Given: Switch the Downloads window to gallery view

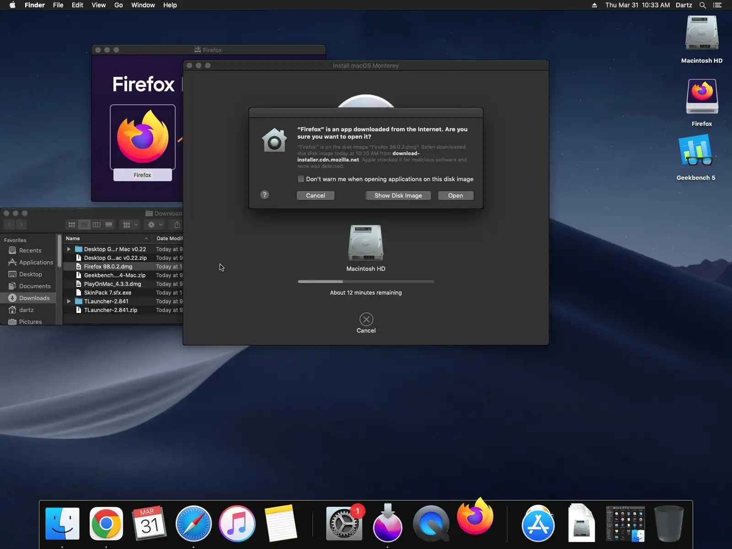Looking at the screenshot, I should [109, 225].
